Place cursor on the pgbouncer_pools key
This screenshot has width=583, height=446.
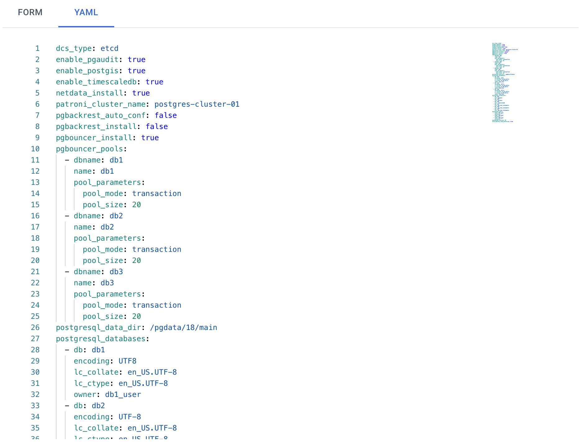(x=89, y=149)
